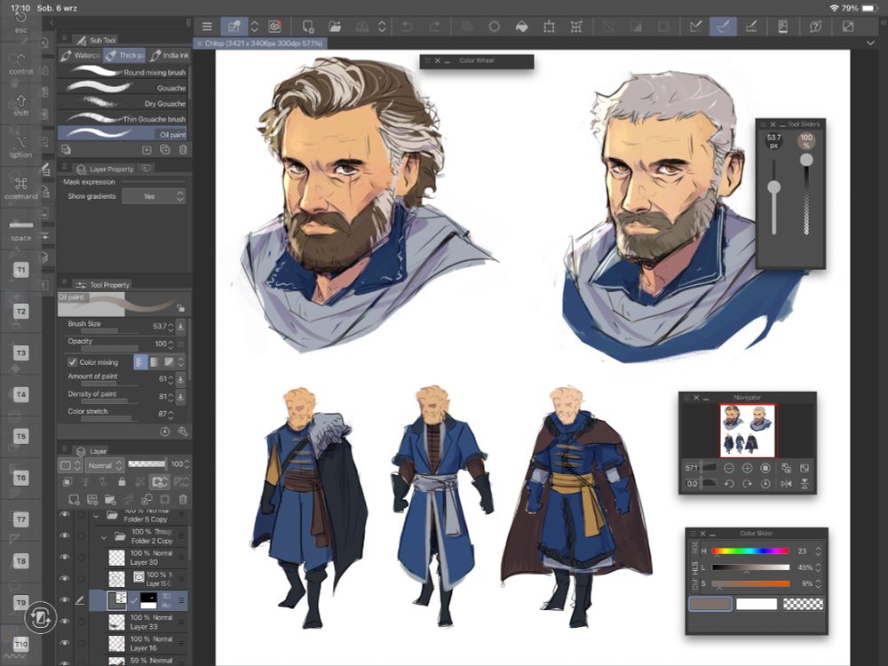Open the help question mark icon
The width and height of the screenshot is (888, 666).
pos(815,27)
